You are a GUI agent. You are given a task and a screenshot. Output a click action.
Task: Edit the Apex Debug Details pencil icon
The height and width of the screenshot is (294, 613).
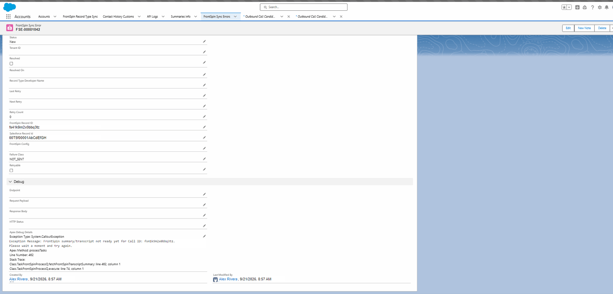click(x=204, y=236)
